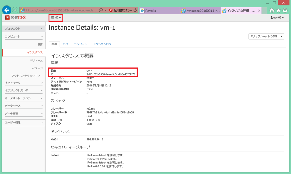The height and width of the screenshot is (174, 291).
Task: Open アクセスとセキュリティー in the sidebar
Action: (x=27, y=76)
